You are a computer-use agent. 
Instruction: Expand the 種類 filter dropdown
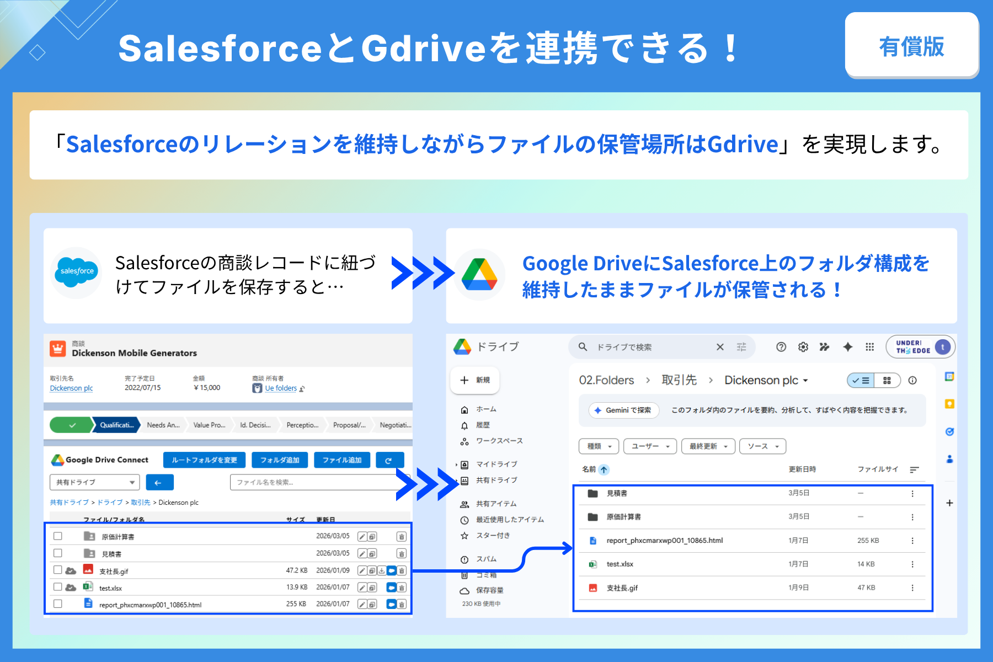point(599,446)
